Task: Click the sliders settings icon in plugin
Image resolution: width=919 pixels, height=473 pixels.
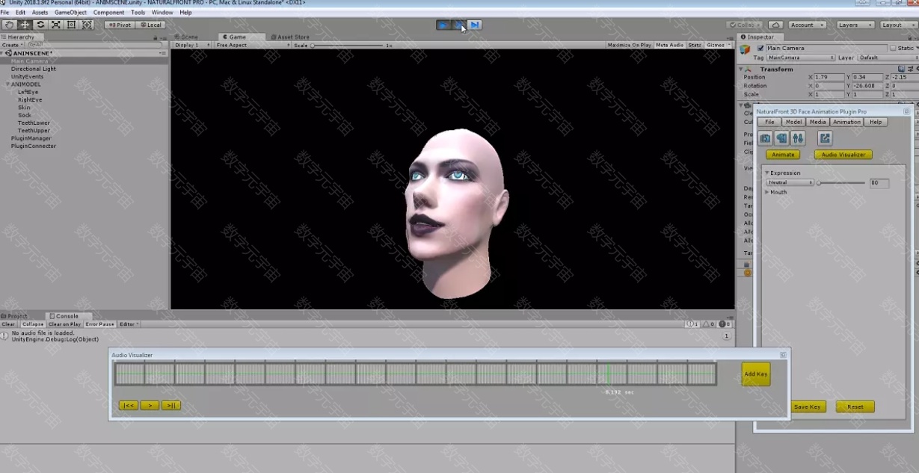Action: (798, 138)
